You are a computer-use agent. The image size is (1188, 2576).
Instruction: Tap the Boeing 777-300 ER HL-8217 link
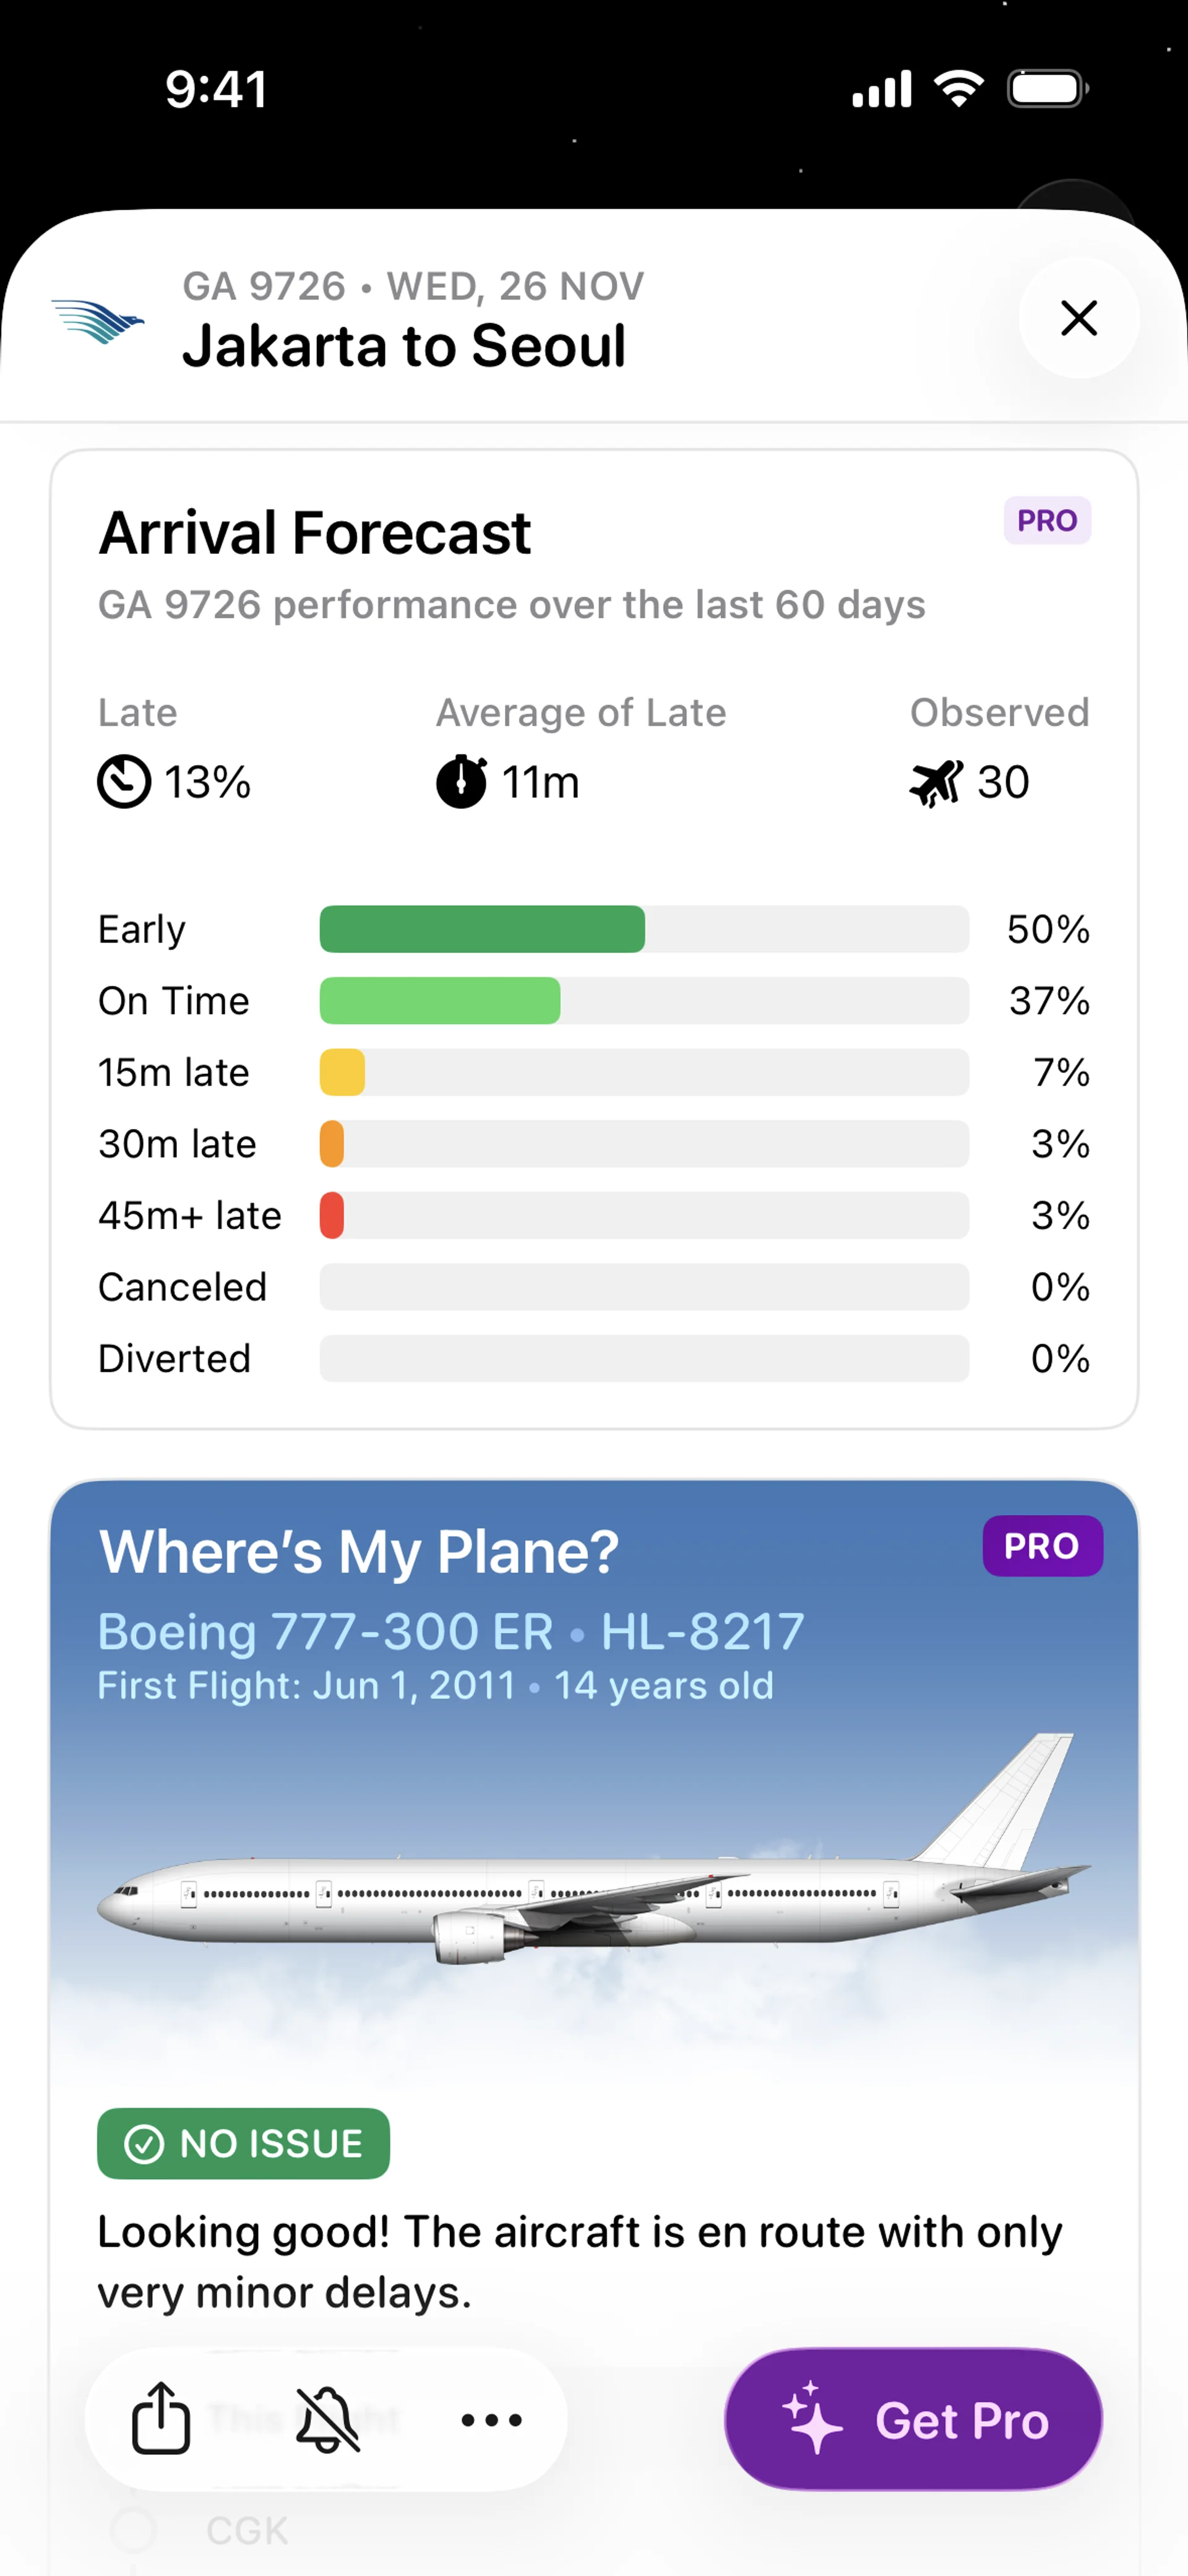pyautogui.click(x=450, y=1632)
